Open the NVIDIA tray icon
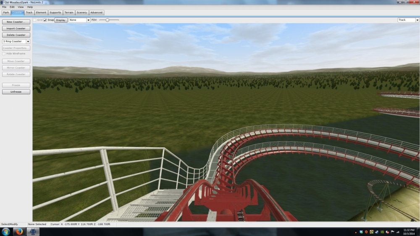420x236 pixels. point(382,232)
